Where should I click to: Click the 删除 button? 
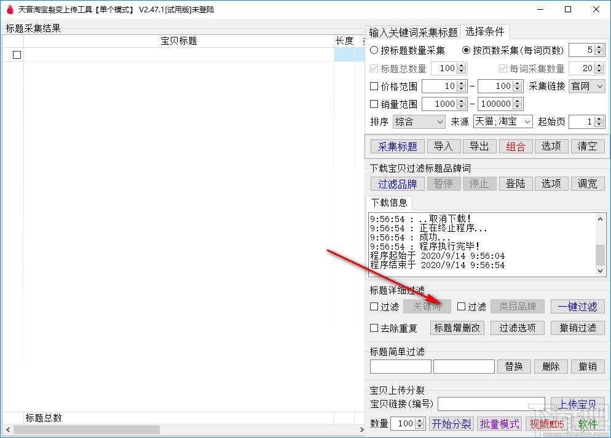tap(551, 366)
